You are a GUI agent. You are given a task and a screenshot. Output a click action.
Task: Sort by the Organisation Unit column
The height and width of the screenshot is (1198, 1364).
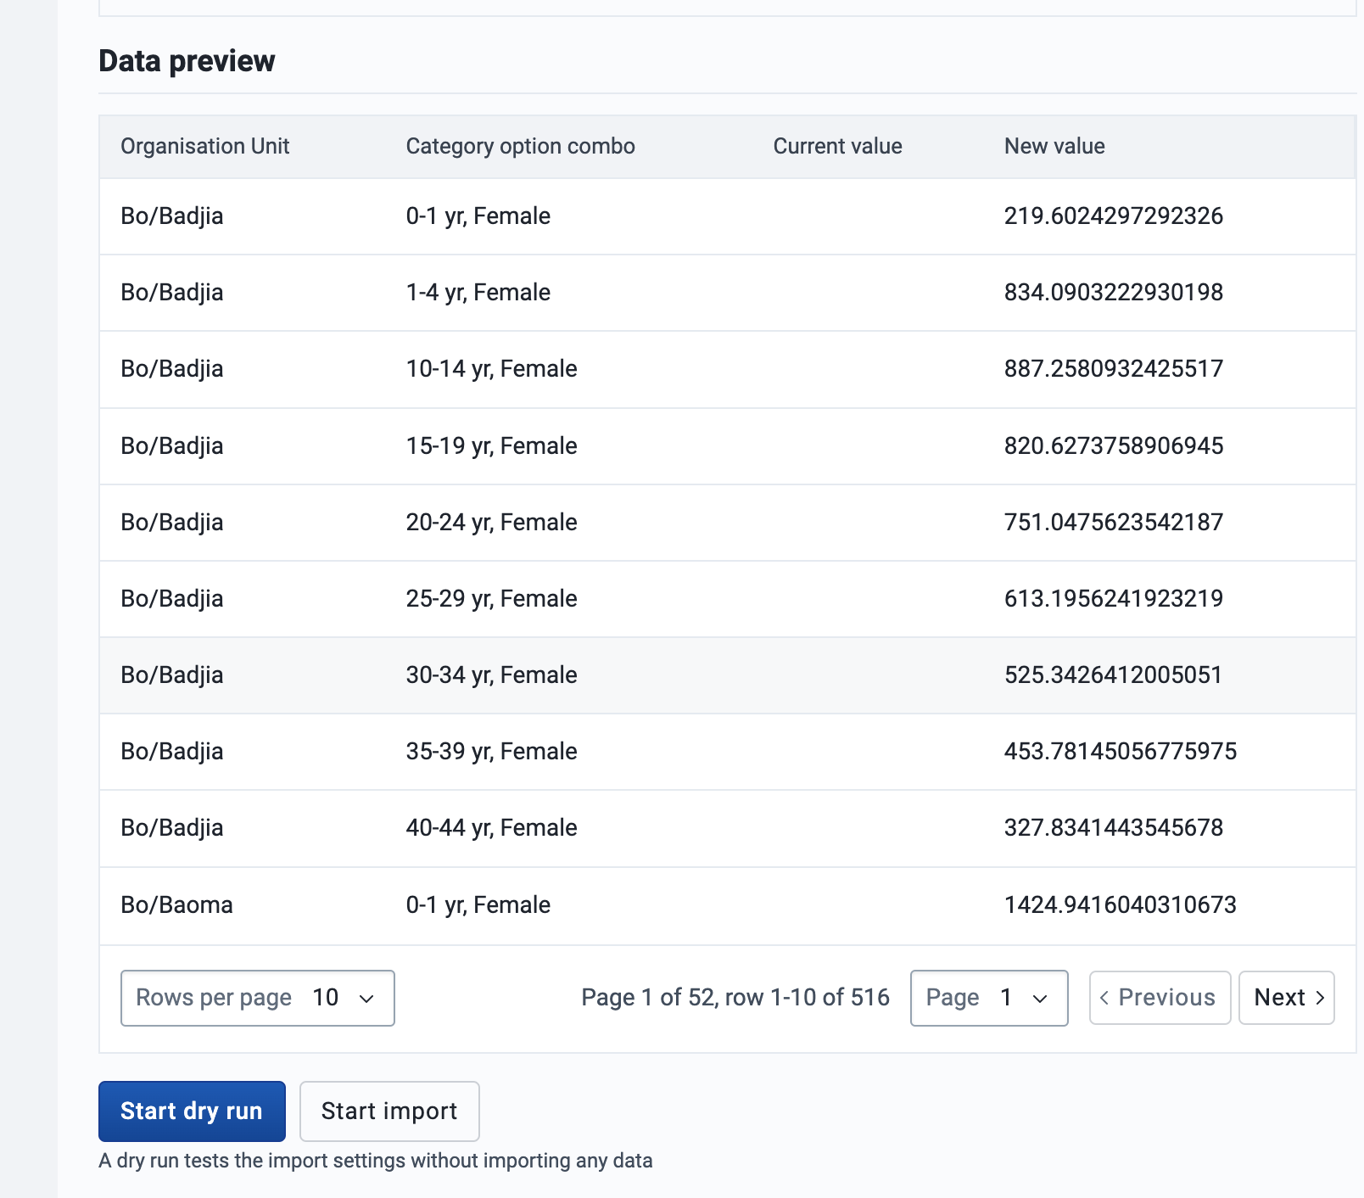pyautogui.click(x=205, y=146)
